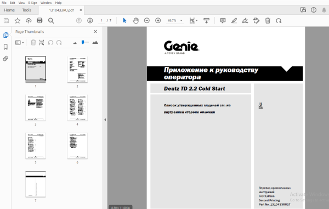The height and width of the screenshot is (209, 329).
Task: Collapse the navigation pane arrow
Action: (x=105, y=120)
